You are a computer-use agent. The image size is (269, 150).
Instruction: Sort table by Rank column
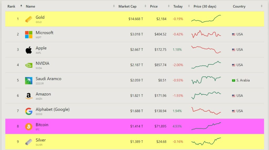pyautogui.click(x=12, y=6)
